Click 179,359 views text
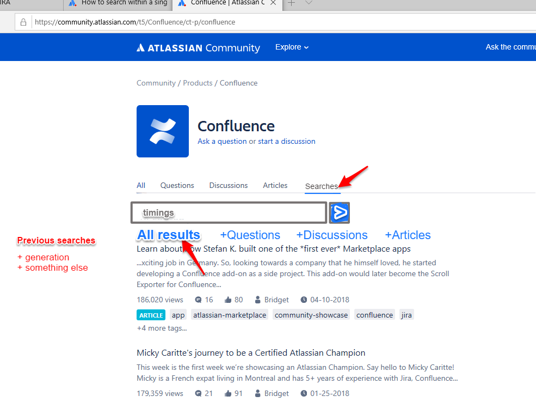Viewport: 536px width, 402px height. (x=160, y=393)
